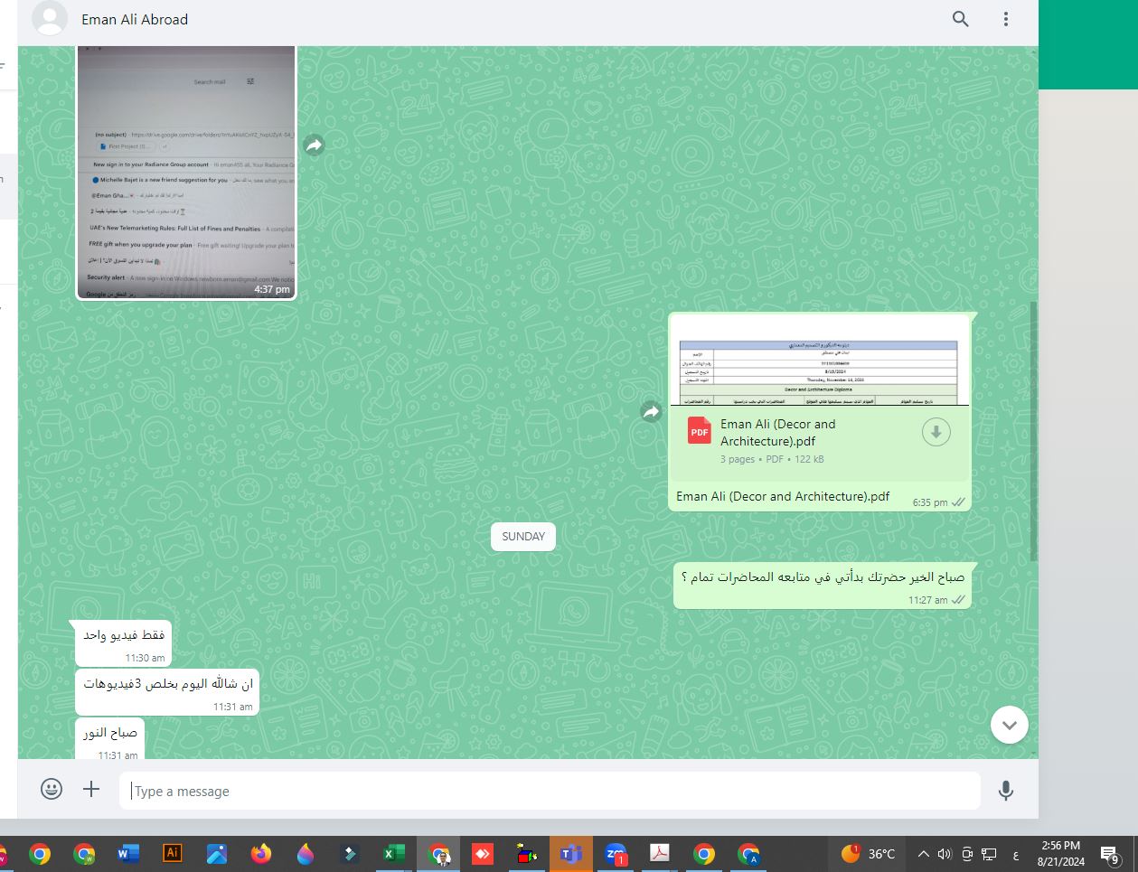
Task: Click the Eman Ali Abroad chat title
Action: 135,19
